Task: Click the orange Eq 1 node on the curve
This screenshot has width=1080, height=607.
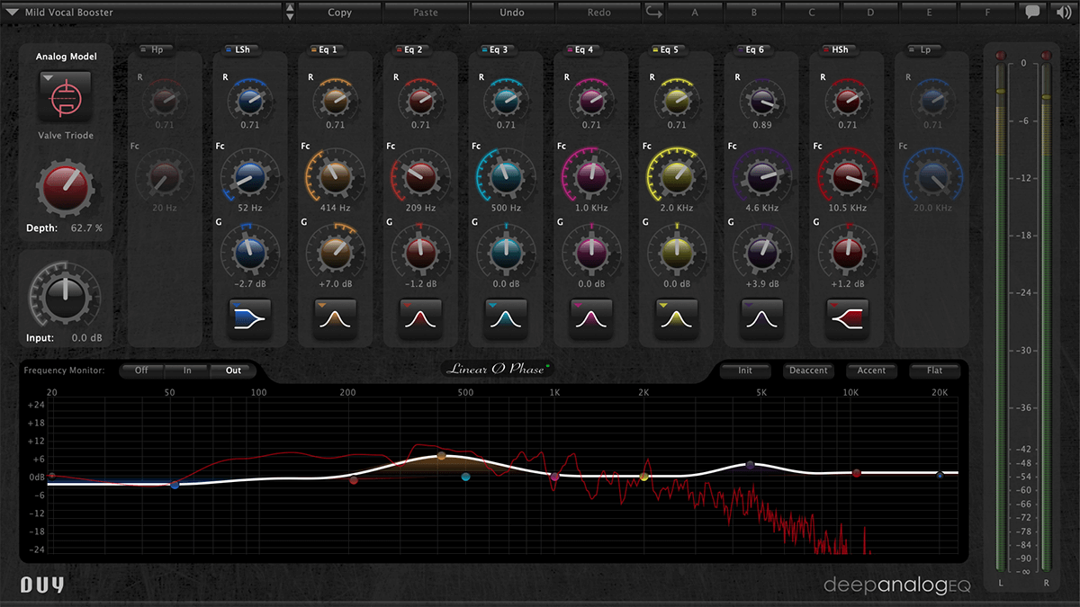Action: (440, 455)
